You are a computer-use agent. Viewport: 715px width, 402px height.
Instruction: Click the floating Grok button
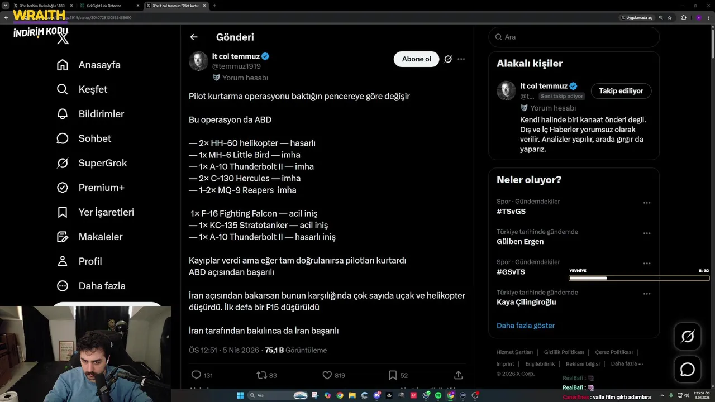688,336
